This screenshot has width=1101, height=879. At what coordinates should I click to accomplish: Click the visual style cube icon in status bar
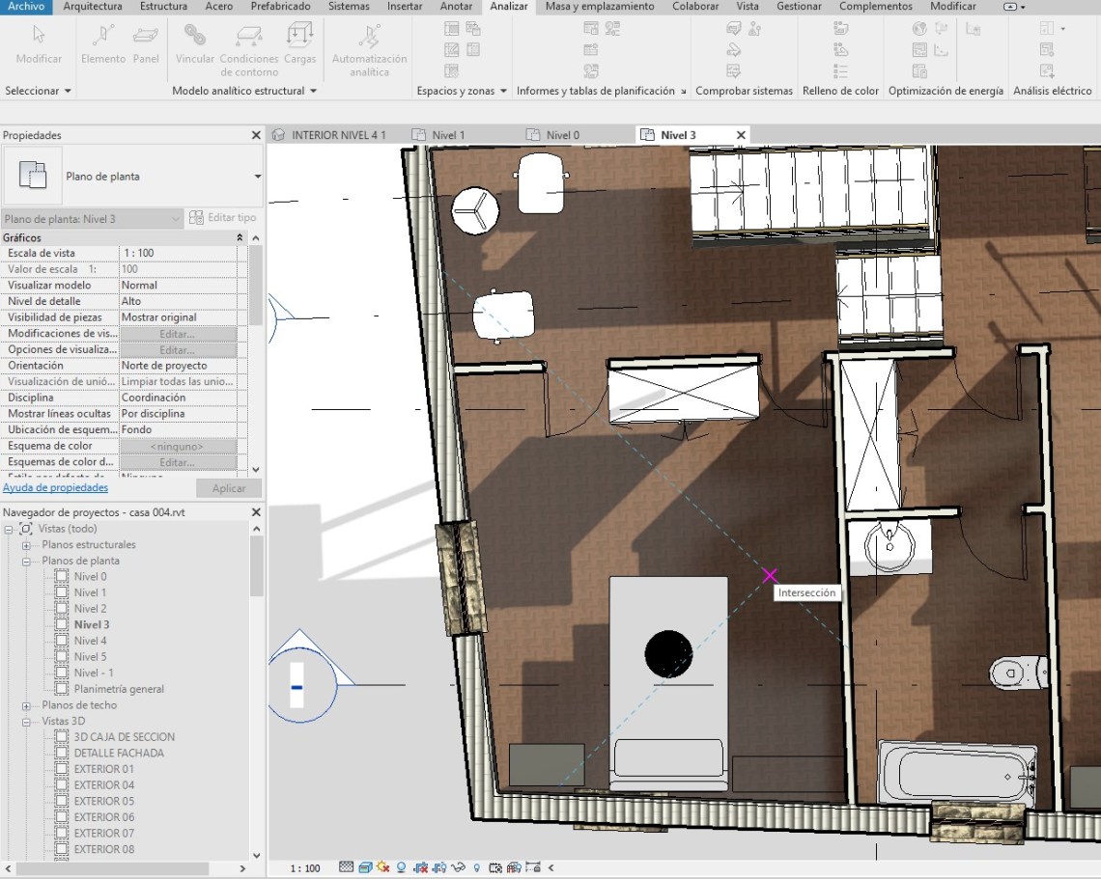365,867
